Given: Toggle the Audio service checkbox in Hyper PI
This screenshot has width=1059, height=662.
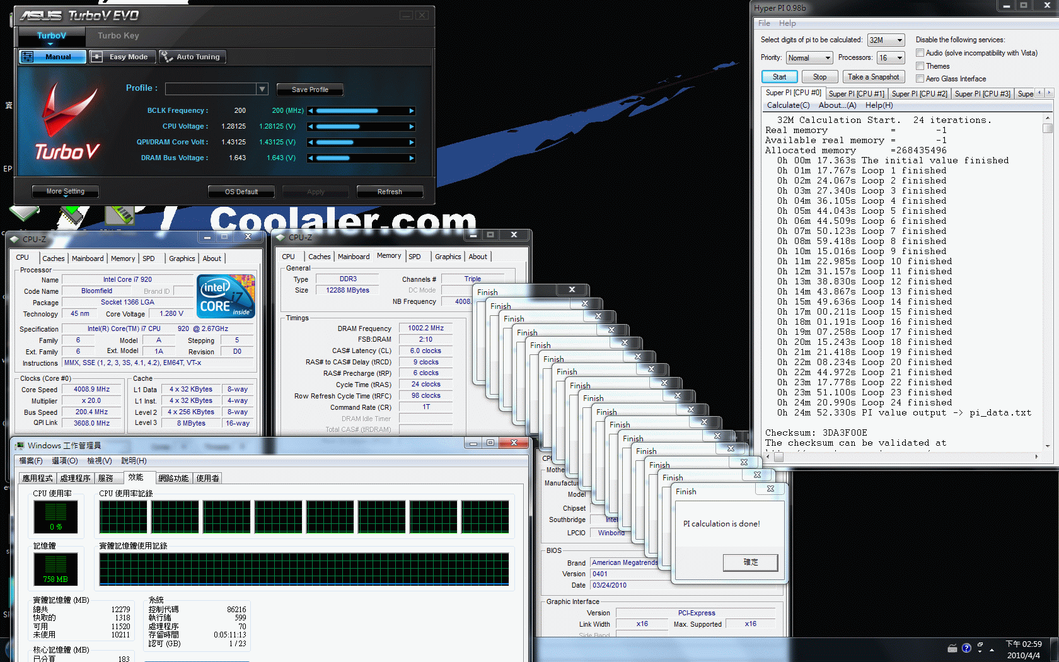Looking at the screenshot, I should [x=920, y=53].
